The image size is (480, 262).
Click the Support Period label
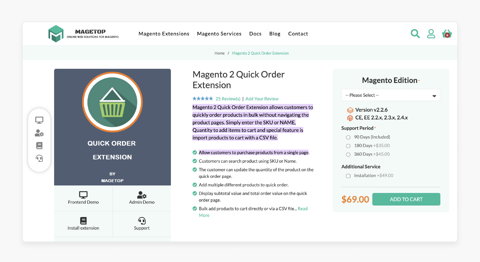[x=357, y=128]
